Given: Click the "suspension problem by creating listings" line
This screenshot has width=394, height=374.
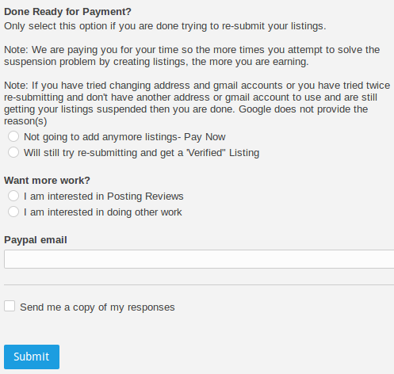Looking at the screenshot, I should tap(156, 62).
